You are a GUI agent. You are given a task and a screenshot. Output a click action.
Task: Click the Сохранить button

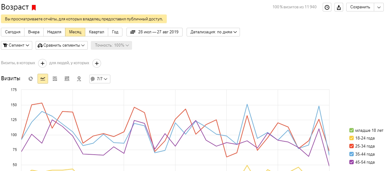pyautogui.click(x=360, y=7)
